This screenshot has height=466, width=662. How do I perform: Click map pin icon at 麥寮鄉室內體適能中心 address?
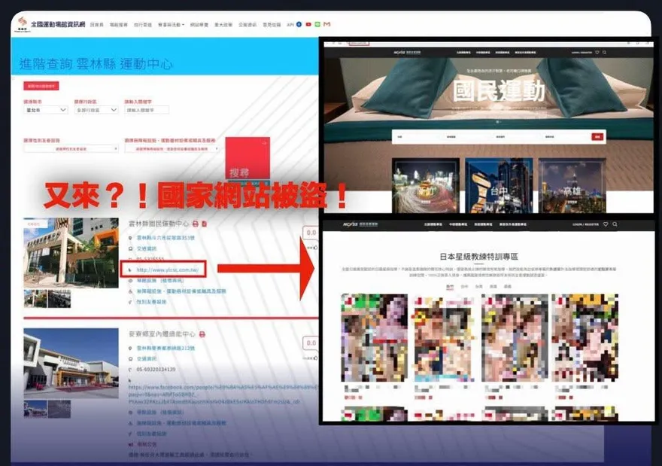click(x=130, y=348)
